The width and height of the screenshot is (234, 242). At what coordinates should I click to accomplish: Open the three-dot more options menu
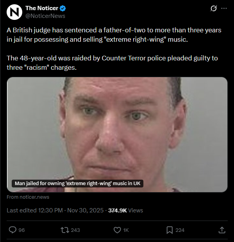[x=224, y=8]
